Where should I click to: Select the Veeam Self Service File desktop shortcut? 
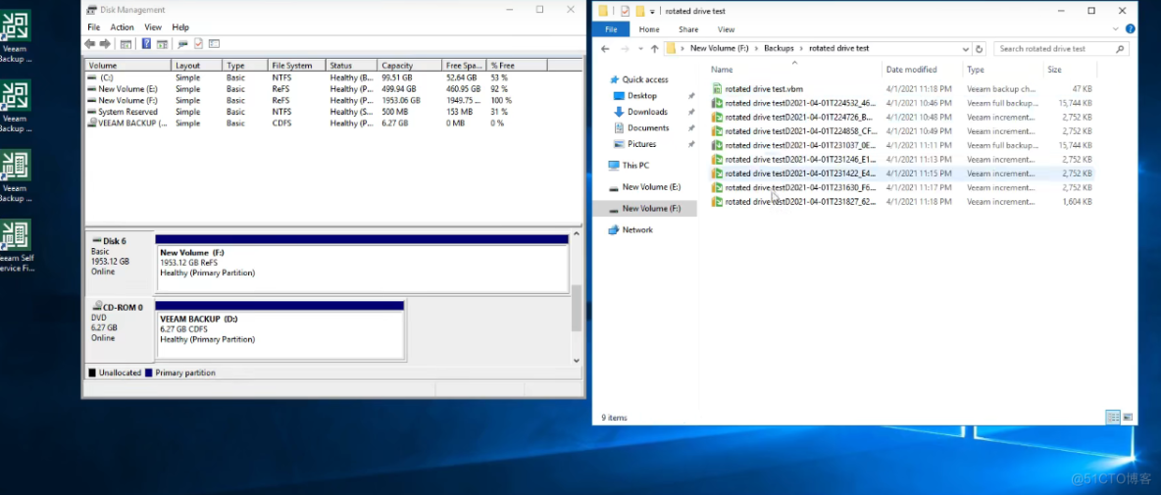point(15,246)
